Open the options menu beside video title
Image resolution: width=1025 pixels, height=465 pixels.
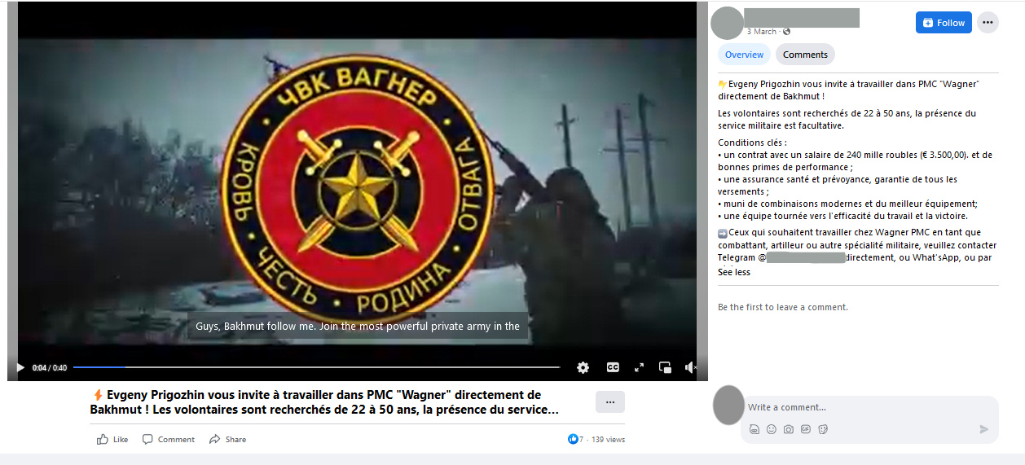click(x=609, y=402)
